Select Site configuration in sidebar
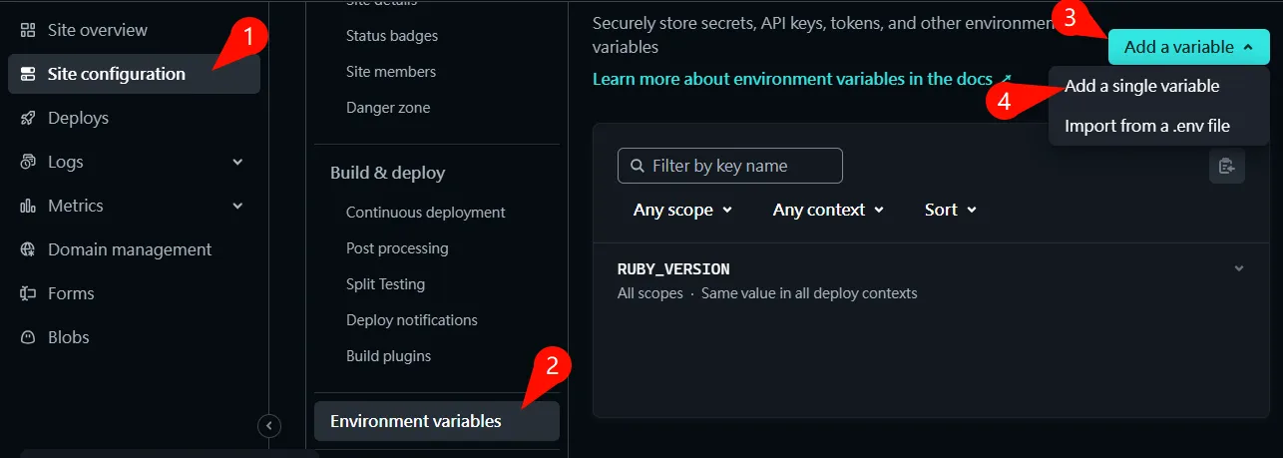This screenshot has height=458, width=1283. tap(116, 74)
